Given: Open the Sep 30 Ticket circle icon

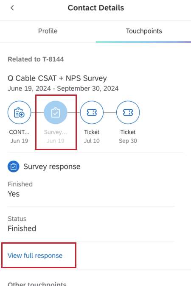Looking at the screenshot, I should (x=128, y=113).
